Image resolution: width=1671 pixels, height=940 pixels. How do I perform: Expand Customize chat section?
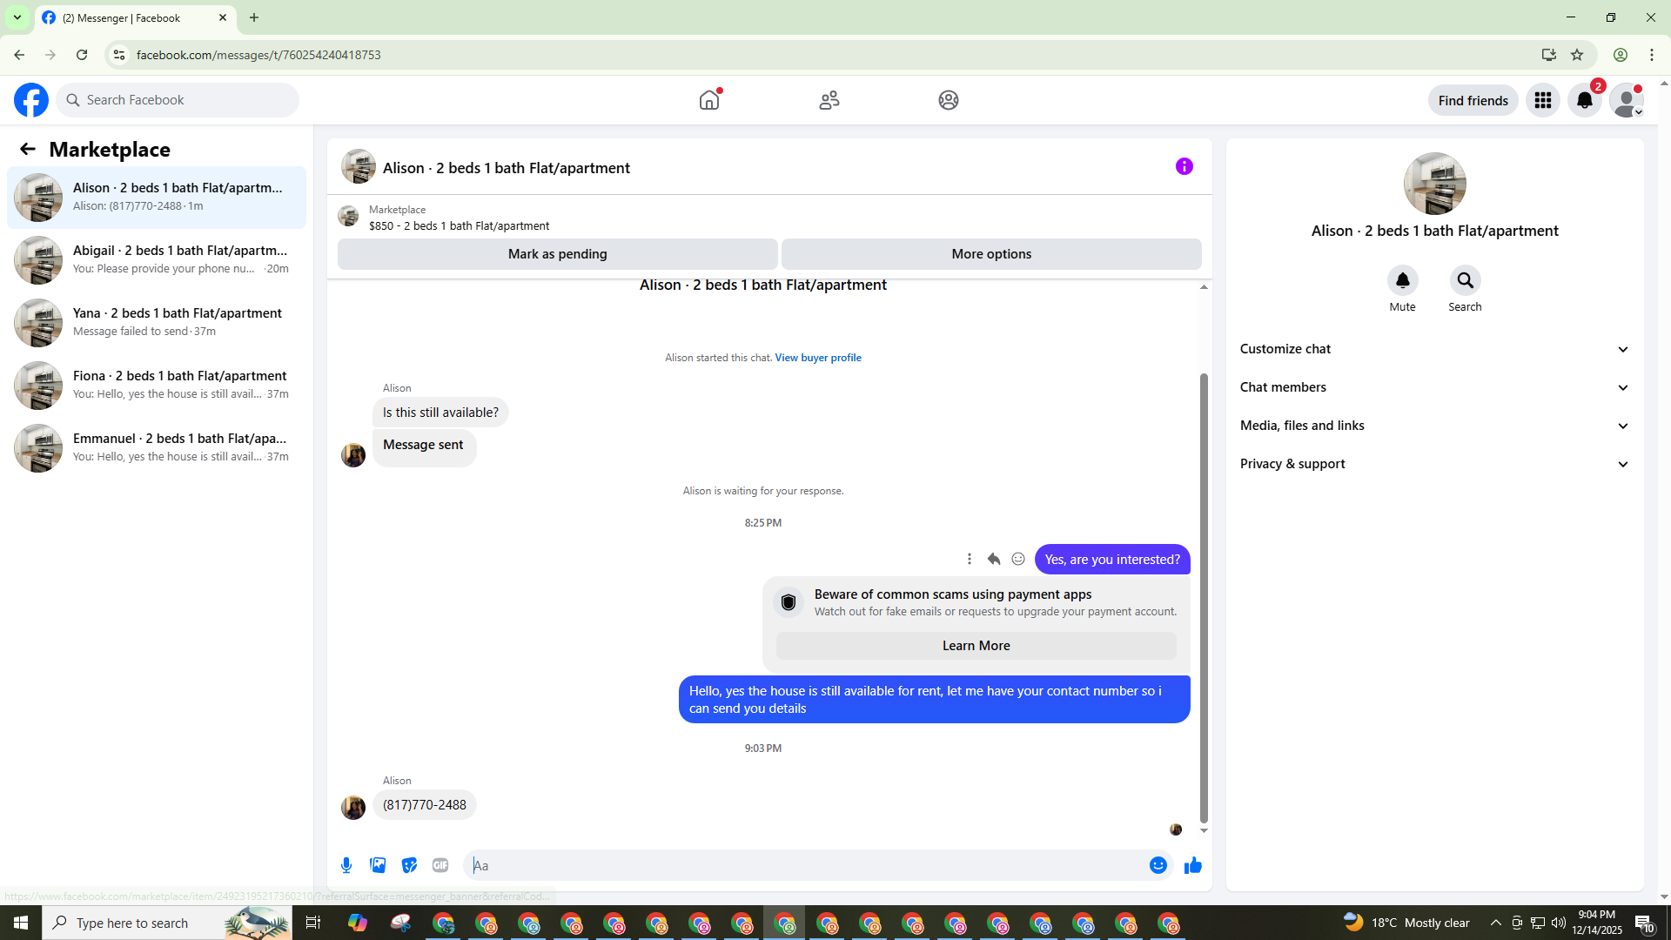tap(1433, 349)
